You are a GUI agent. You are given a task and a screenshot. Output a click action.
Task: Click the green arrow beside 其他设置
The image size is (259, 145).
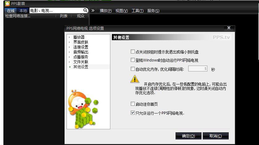coord(70,67)
